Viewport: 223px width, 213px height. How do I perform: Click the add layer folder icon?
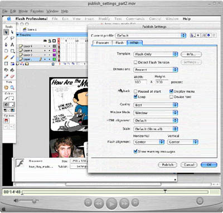click(x=27, y=64)
